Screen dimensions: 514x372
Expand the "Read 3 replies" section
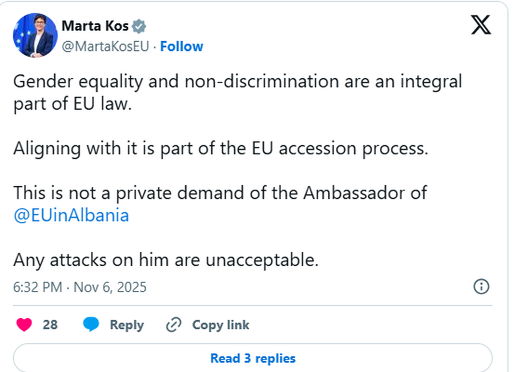(253, 358)
